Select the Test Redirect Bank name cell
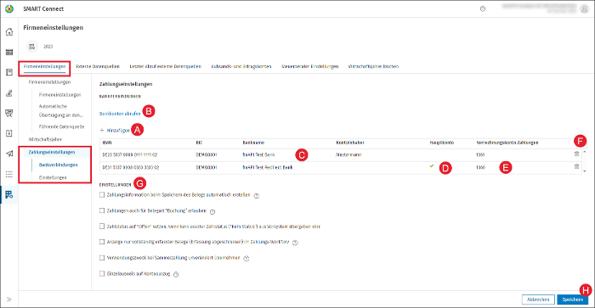 pyautogui.click(x=268, y=167)
